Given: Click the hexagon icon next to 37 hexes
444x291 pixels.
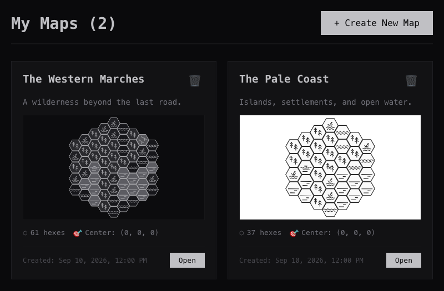Looking at the screenshot, I should click(241, 233).
